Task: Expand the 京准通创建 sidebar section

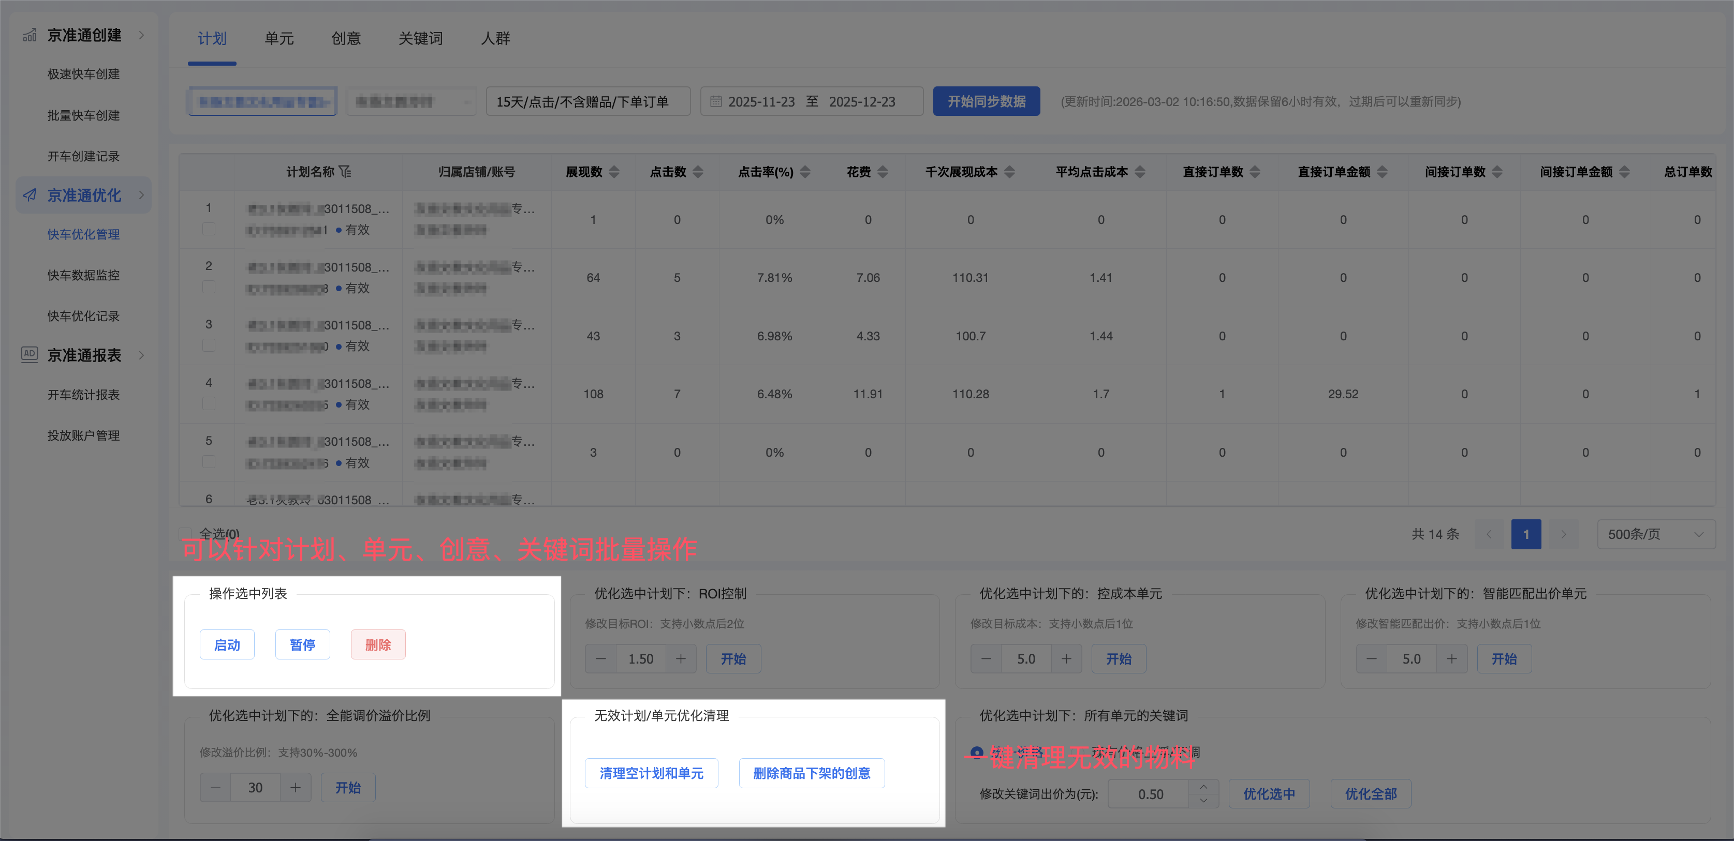Action: pyautogui.click(x=141, y=35)
